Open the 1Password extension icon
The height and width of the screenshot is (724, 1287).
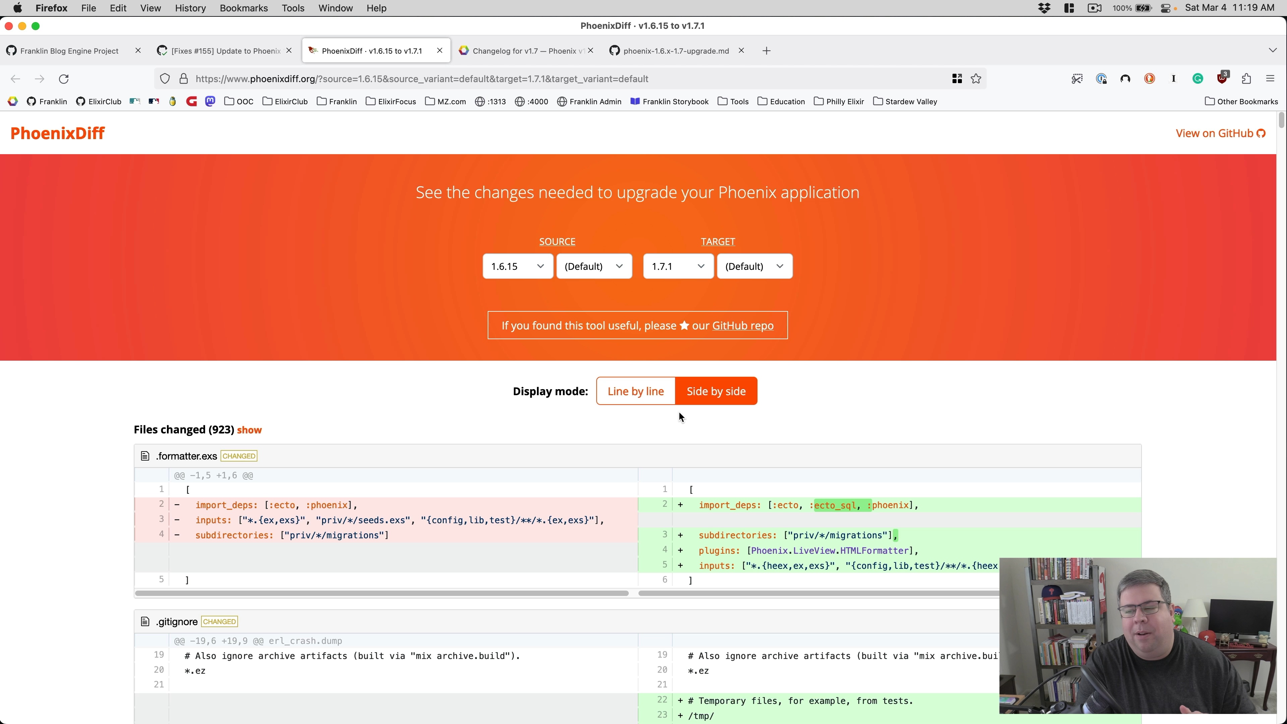[x=1101, y=79]
